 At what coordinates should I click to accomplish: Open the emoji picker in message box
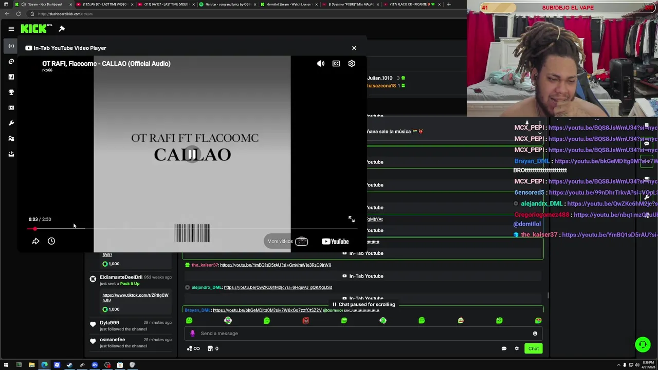click(x=535, y=334)
